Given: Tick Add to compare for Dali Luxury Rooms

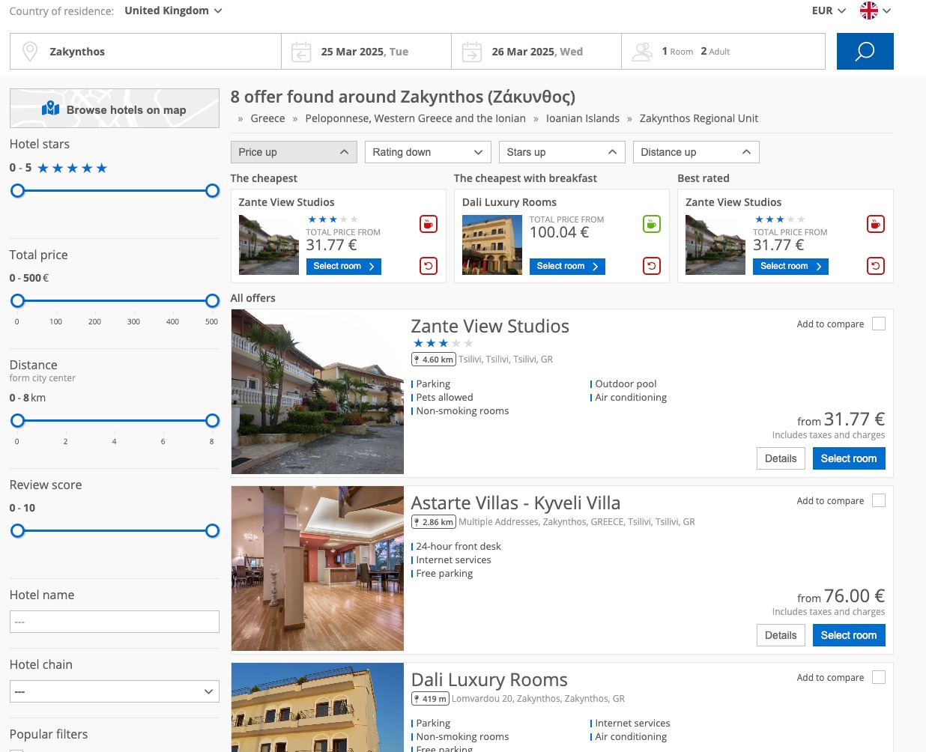Looking at the screenshot, I should (x=879, y=677).
